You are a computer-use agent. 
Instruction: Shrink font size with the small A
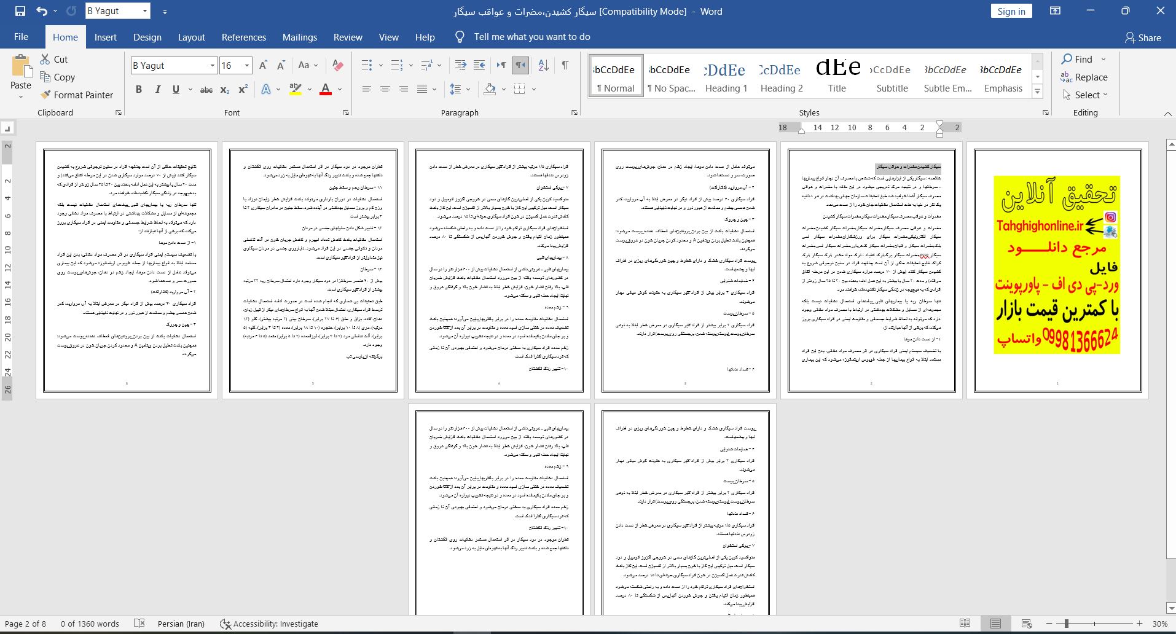tap(281, 65)
